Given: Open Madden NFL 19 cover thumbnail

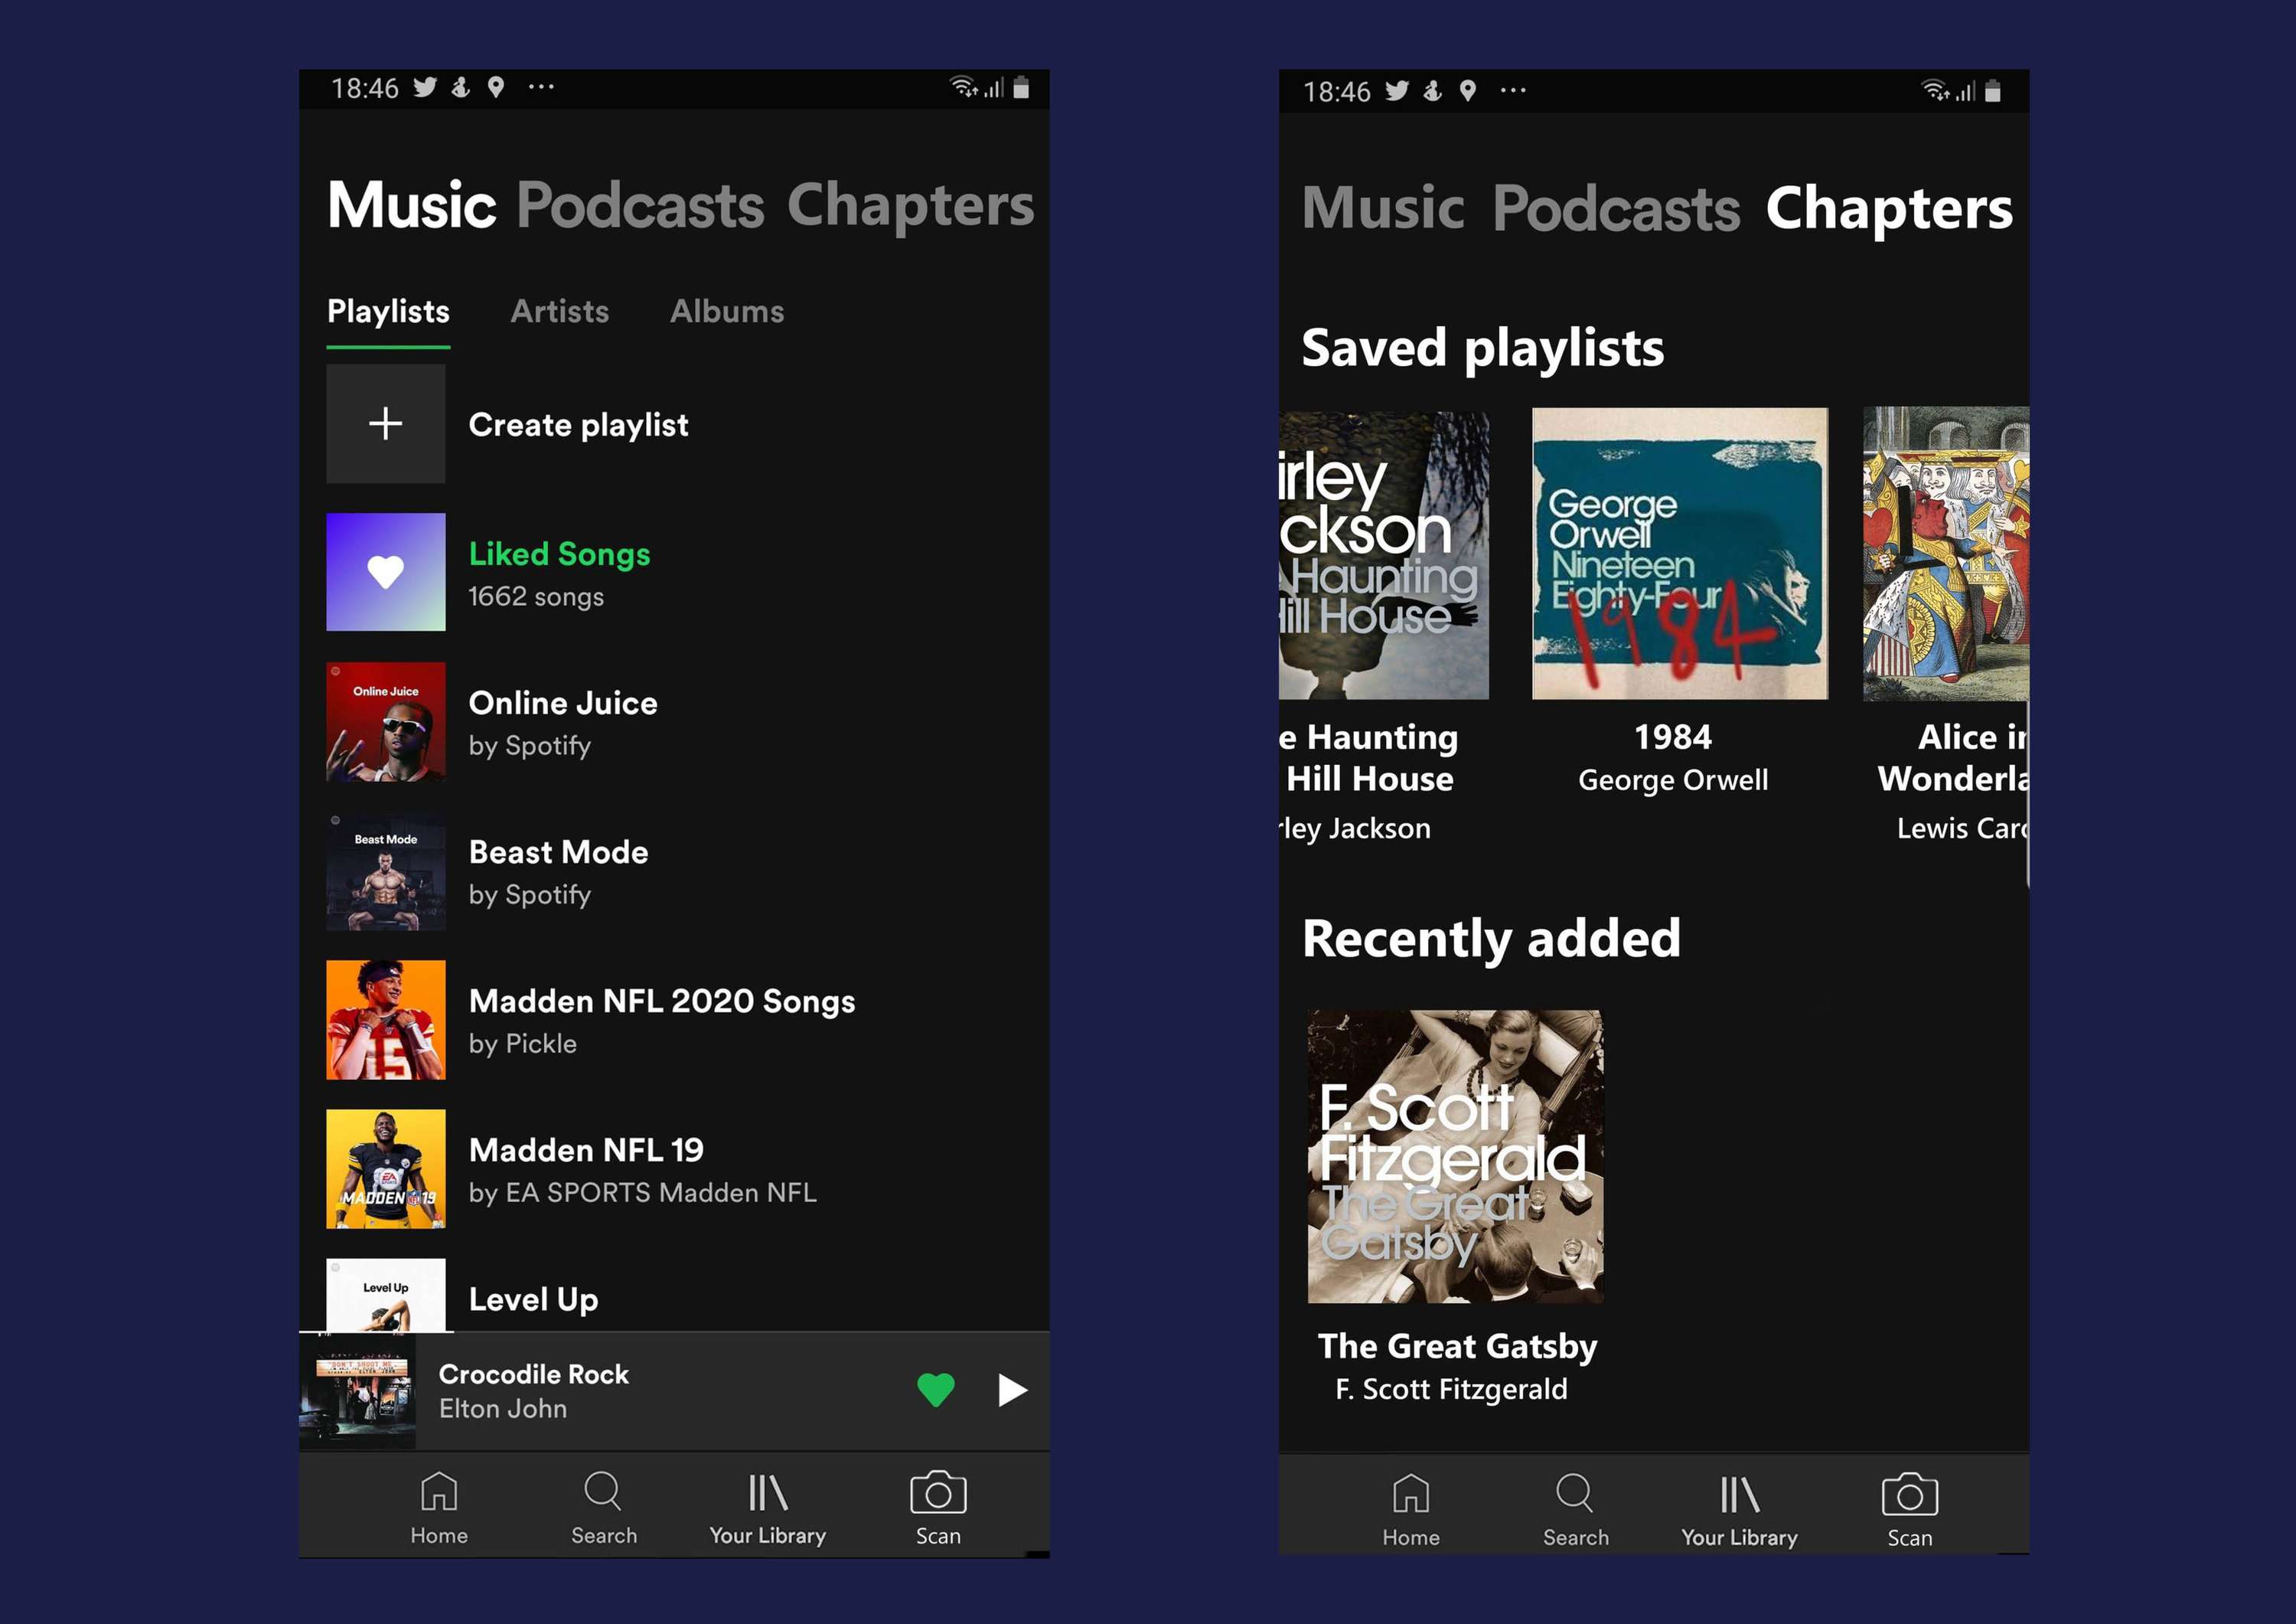Looking at the screenshot, I should coord(385,1168).
